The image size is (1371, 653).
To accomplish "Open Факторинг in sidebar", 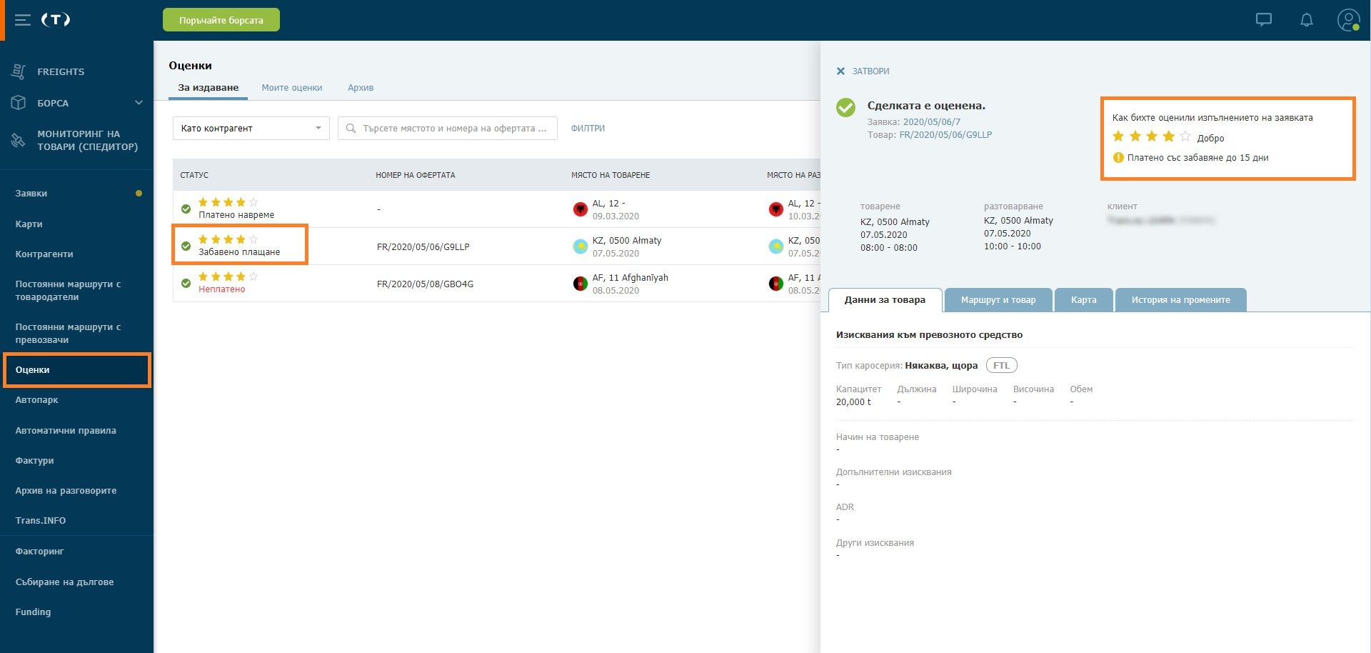I will tap(40, 552).
